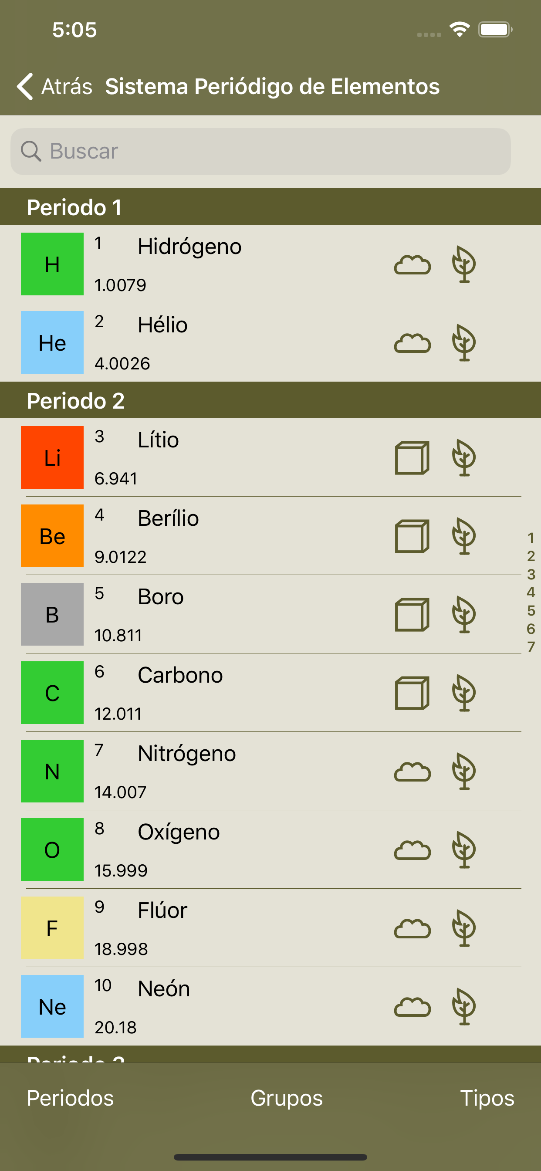Switch to the Grupos tab
This screenshot has width=541, height=1171.
pyautogui.click(x=287, y=1098)
